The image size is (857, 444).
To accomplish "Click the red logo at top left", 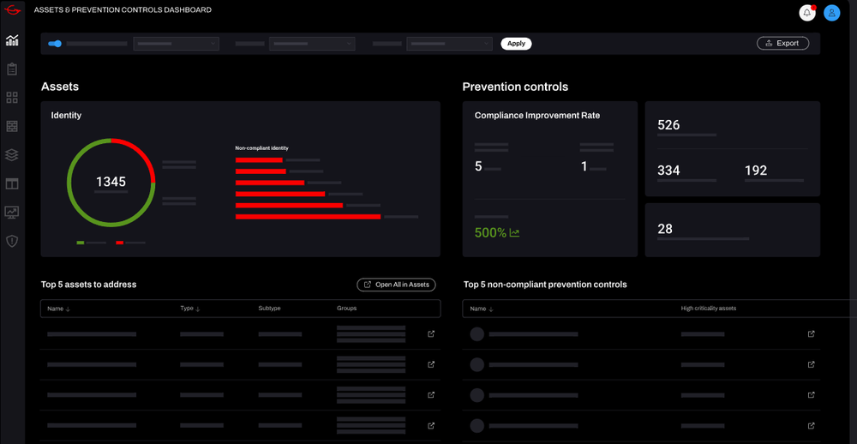I will pos(12,11).
